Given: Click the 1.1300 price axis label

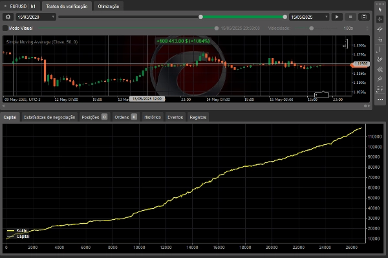Looking at the screenshot, I should tap(360, 45).
